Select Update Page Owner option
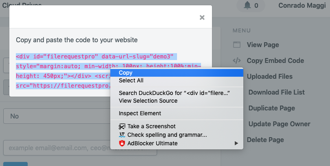 279,124
